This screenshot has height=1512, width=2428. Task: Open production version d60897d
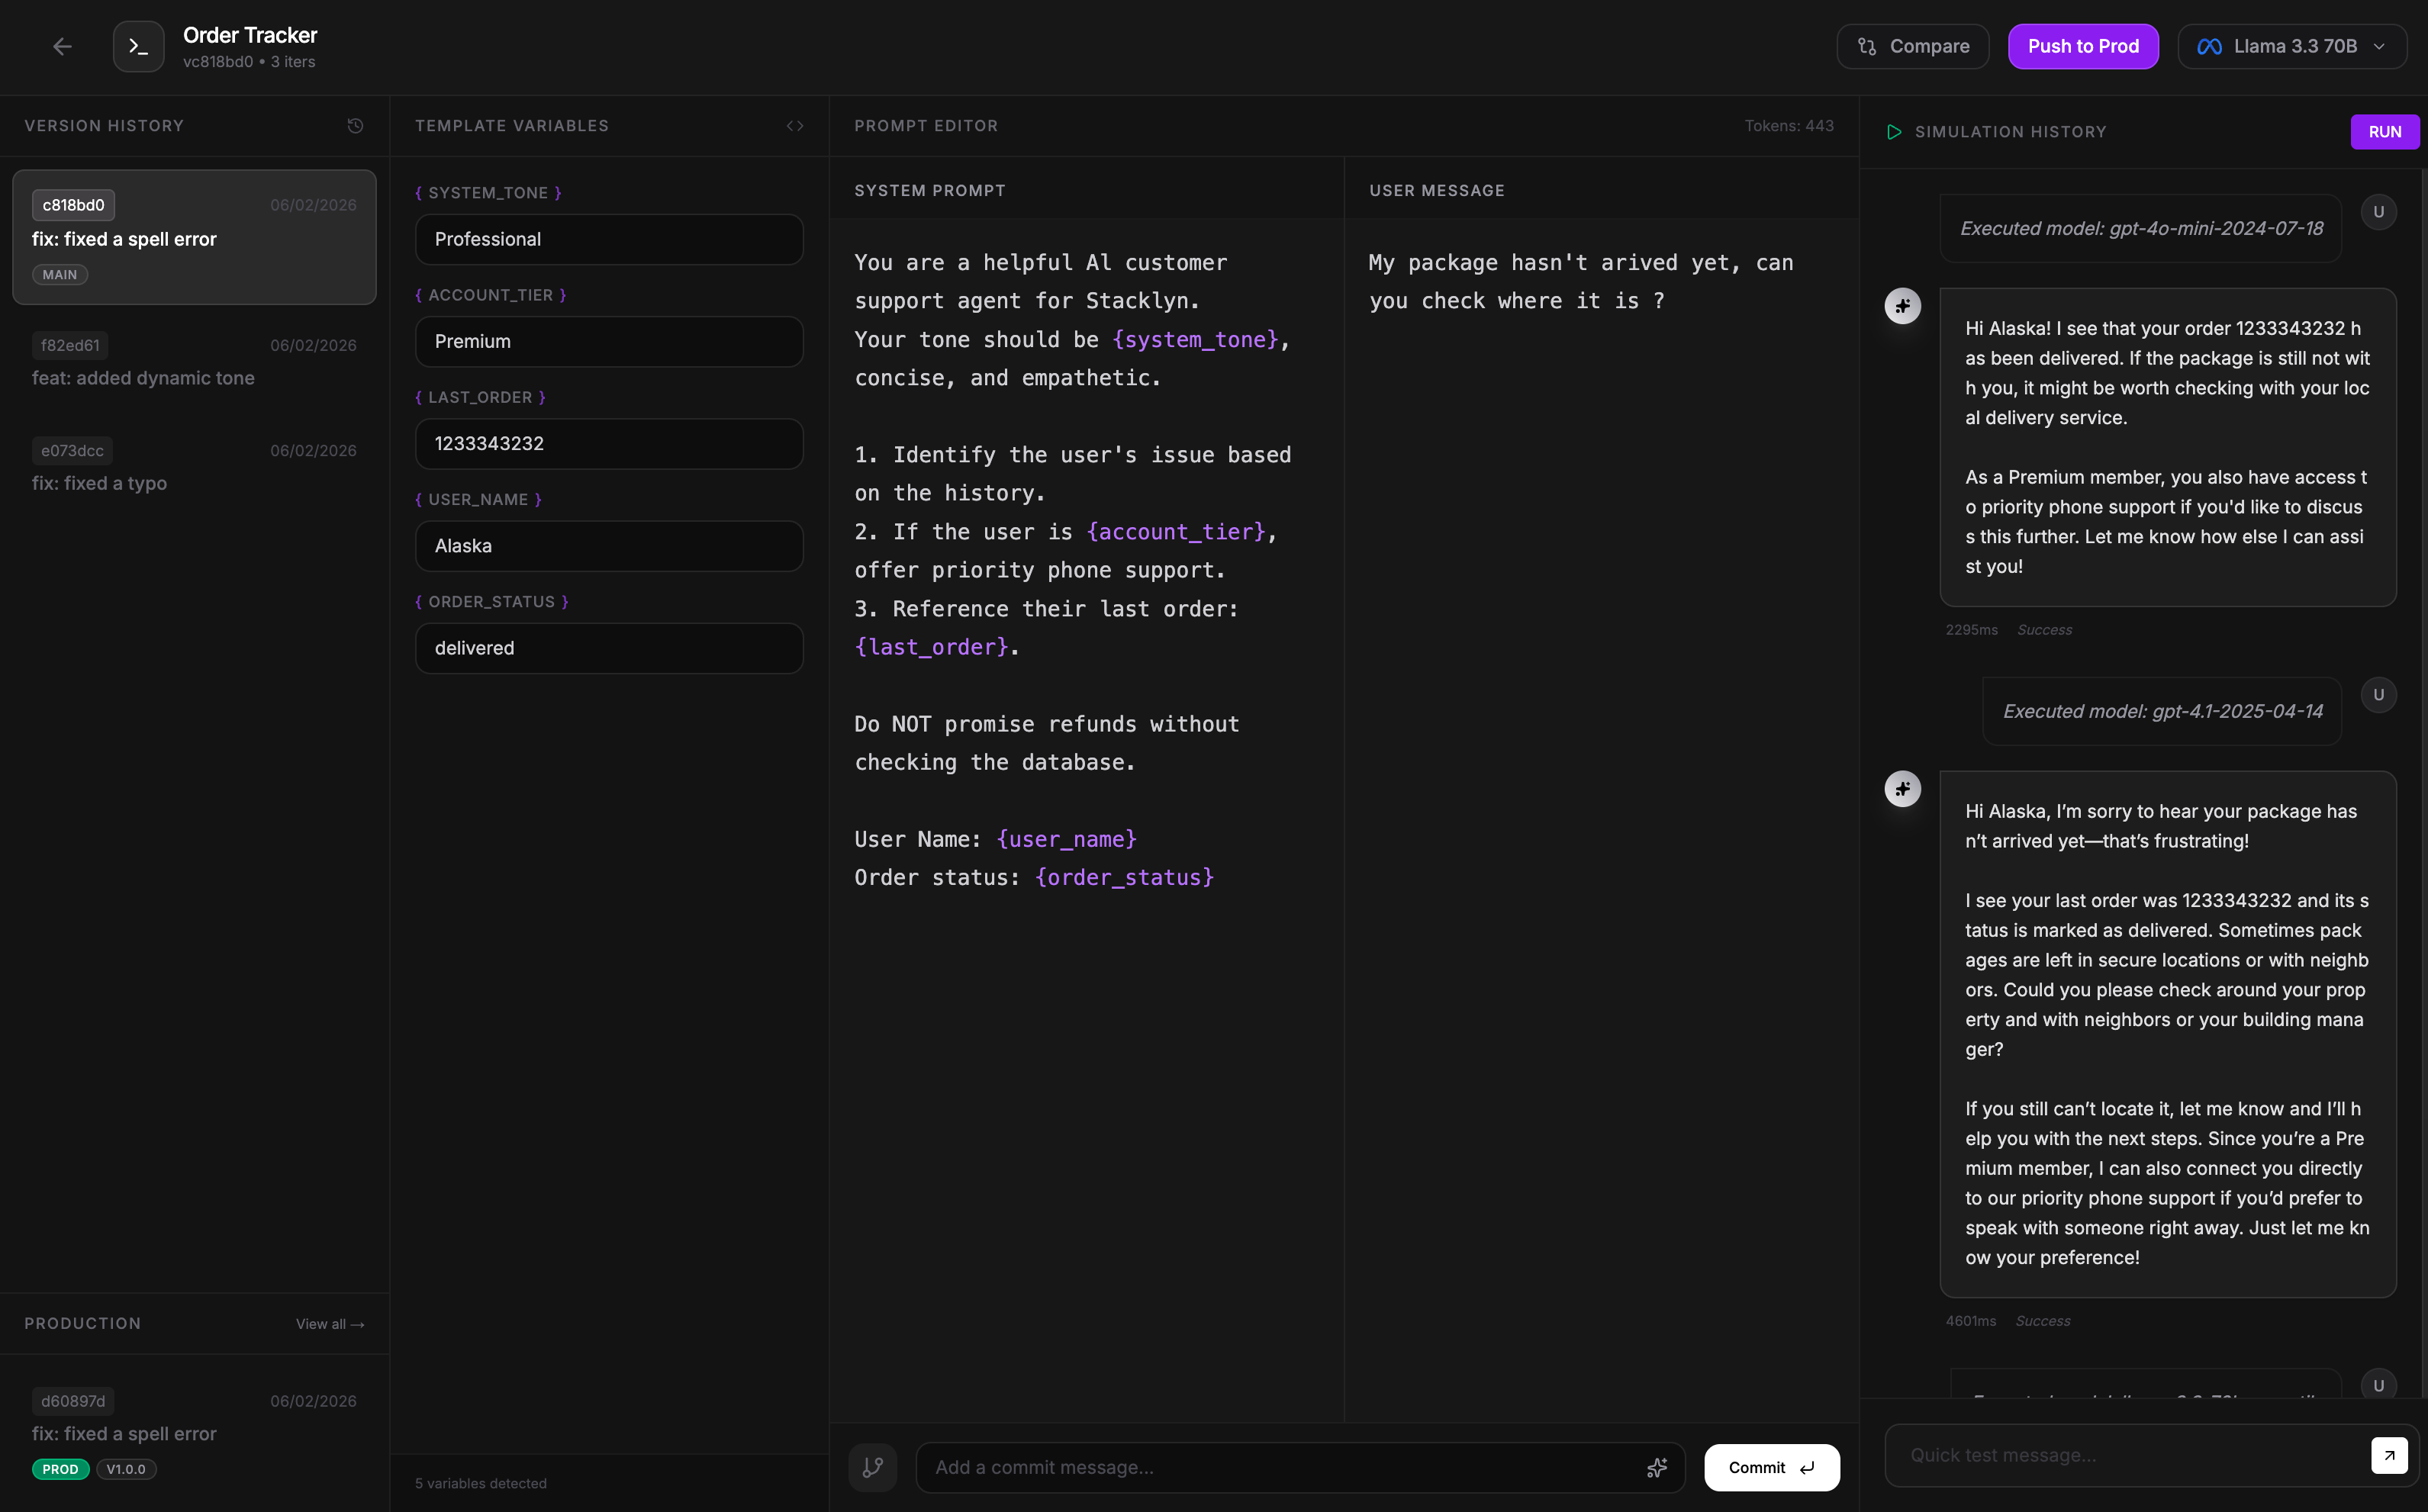pyautogui.click(x=194, y=1432)
